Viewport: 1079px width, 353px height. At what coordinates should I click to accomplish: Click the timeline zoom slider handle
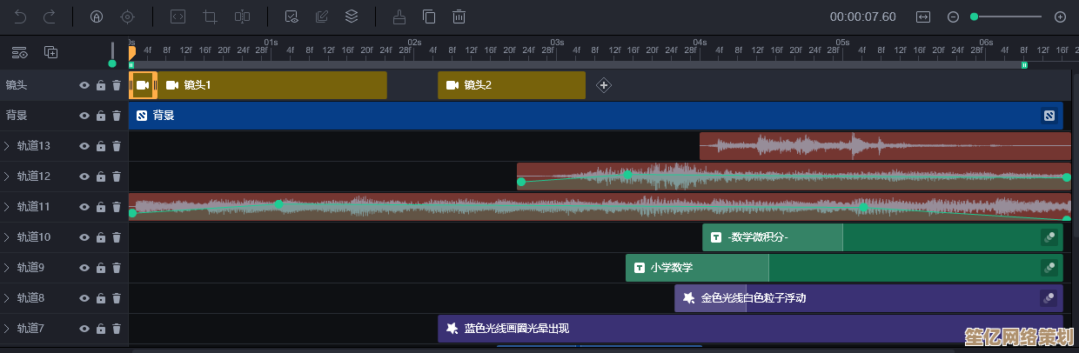(x=974, y=17)
